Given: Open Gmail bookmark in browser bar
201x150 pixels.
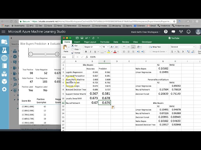Looking at the screenshot, I should click(x=151, y=26).
